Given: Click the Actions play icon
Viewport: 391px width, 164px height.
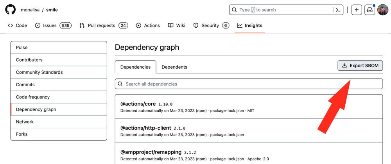Looking at the screenshot, I should (138, 25).
